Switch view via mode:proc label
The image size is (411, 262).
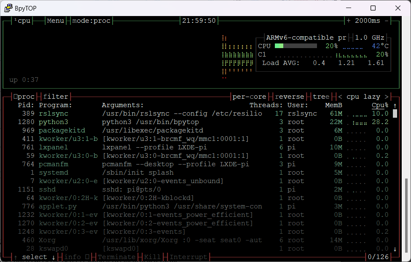[91, 21]
